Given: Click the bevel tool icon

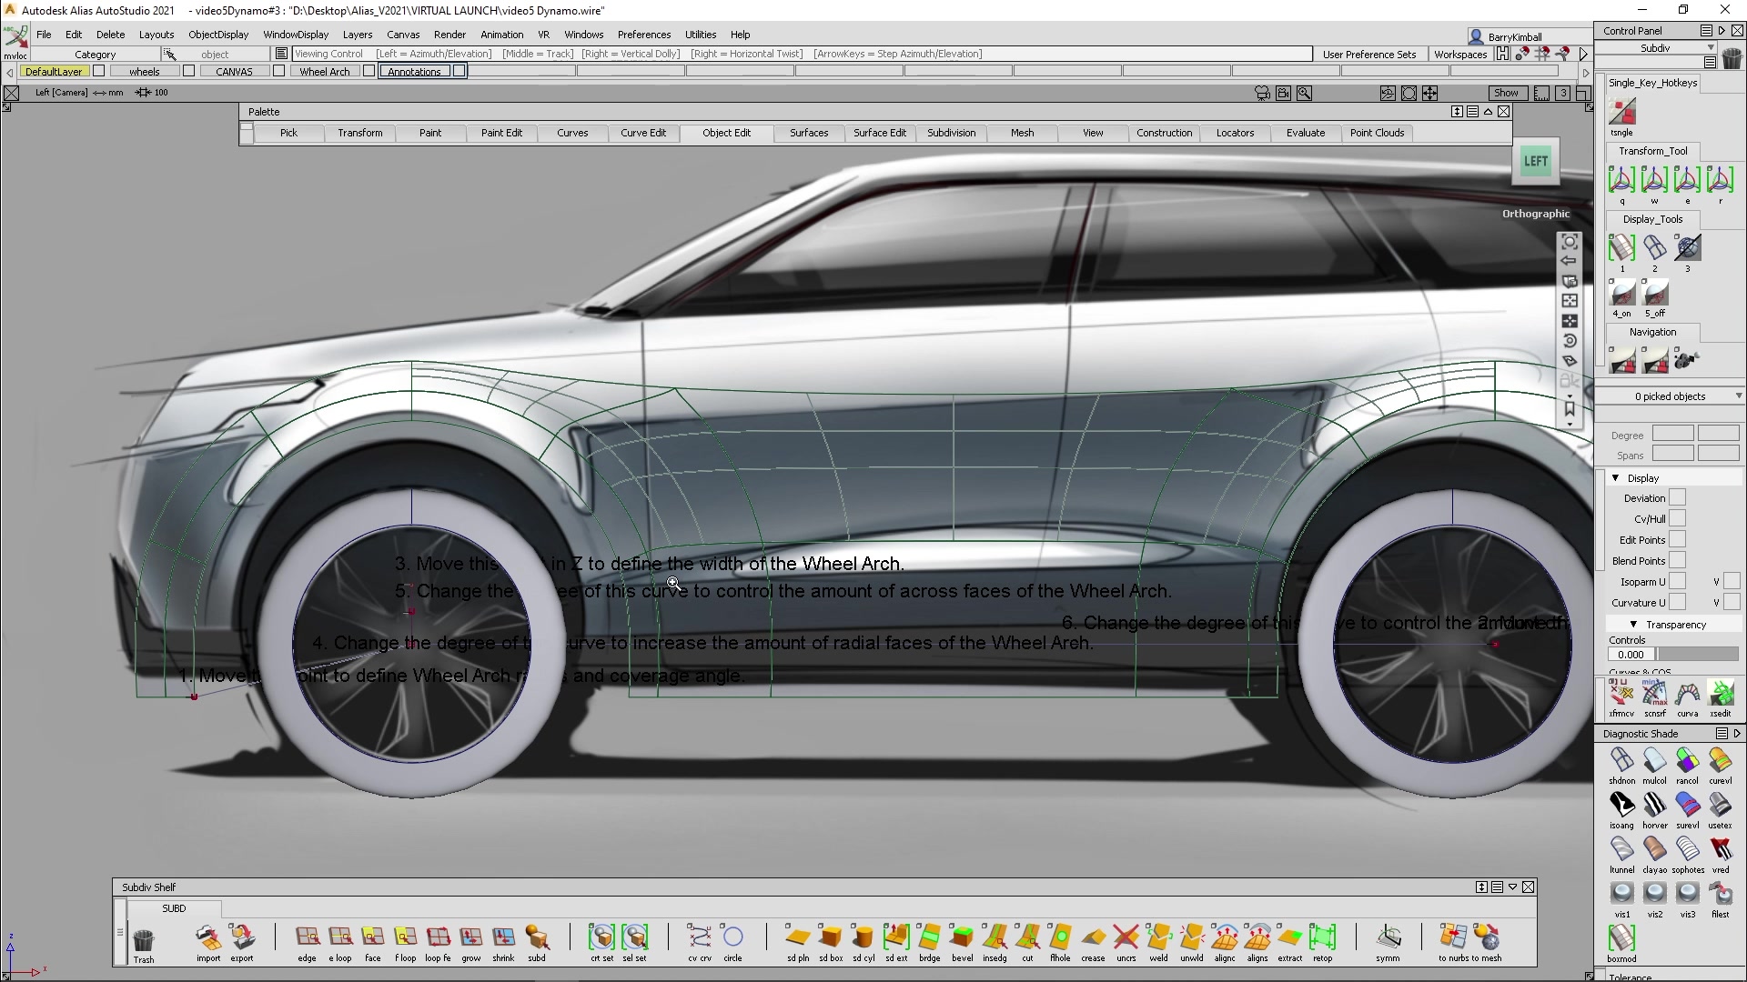Looking at the screenshot, I should point(962,937).
